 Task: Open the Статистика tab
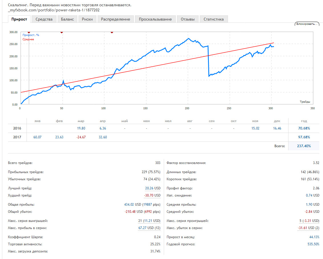click(214, 19)
